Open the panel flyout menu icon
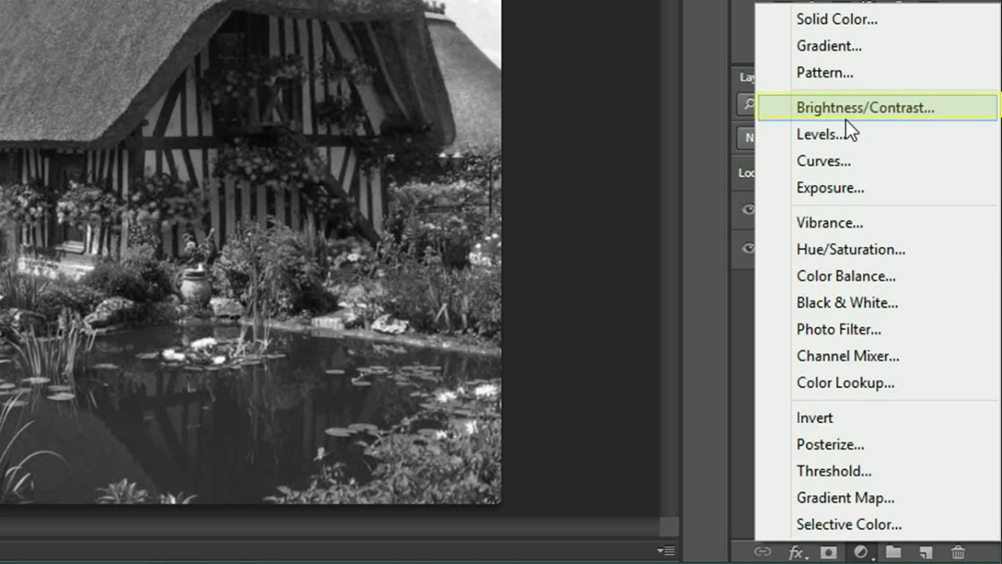The height and width of the screenshot is (564, 1002). [666, 551]
